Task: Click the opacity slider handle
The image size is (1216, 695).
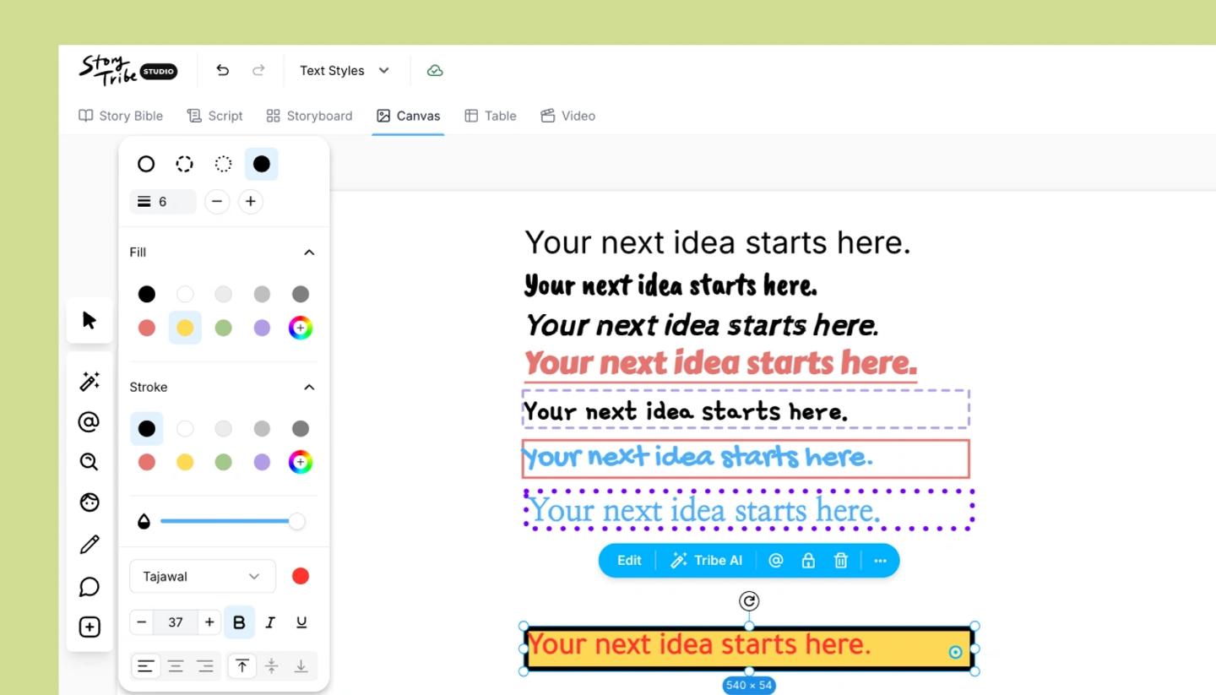Action: click(x=296, y=521)
